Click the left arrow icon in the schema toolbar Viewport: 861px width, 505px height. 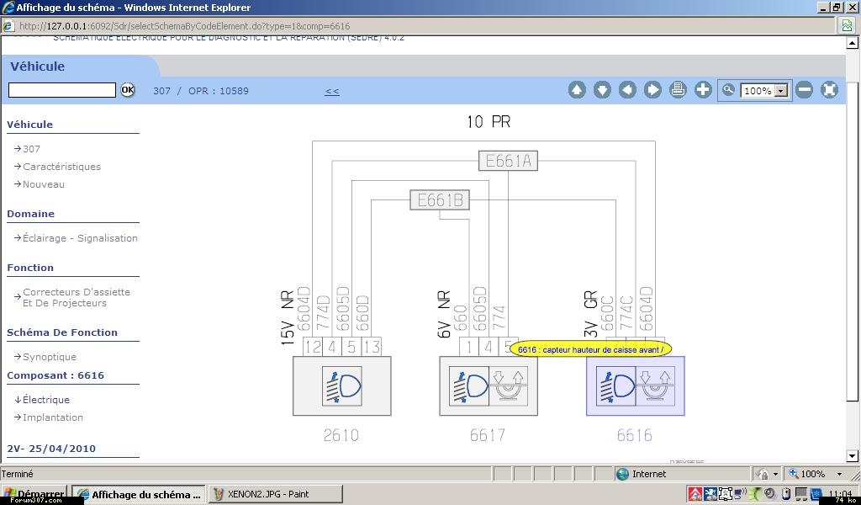pyautogui.click(x=627, y=89)
